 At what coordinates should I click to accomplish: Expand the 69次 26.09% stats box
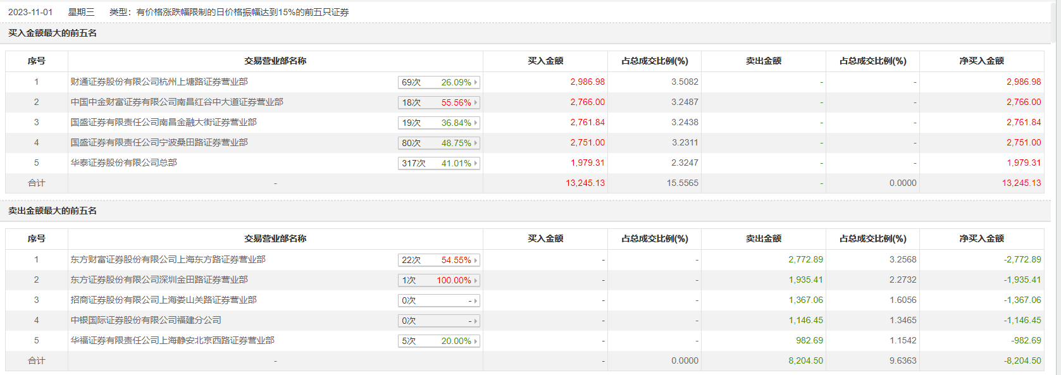pos(438,82)
